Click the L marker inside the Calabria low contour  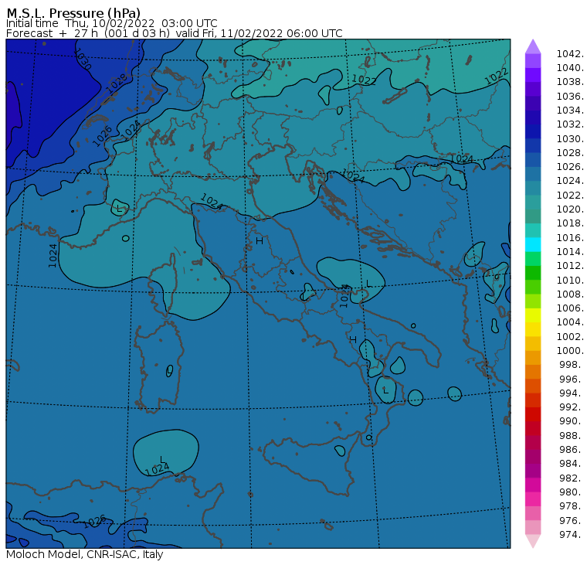point(385,390)
